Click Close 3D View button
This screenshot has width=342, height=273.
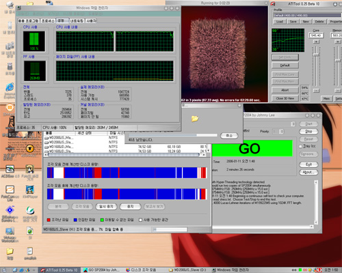(x=285, y=98)
